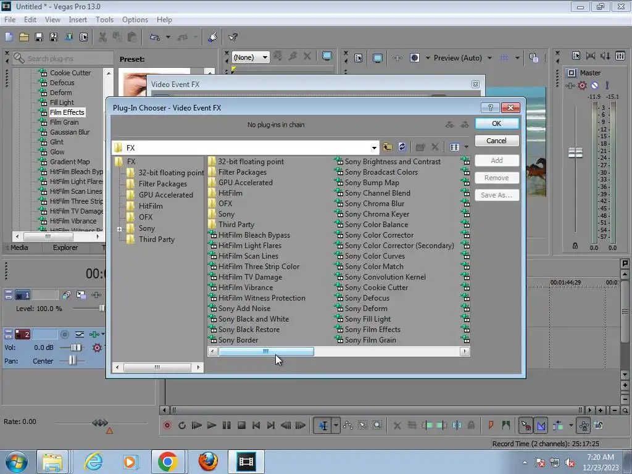Toggle lock on Master fader
The height and width of the screenshot is (474, 632).
tap(575, 246)
